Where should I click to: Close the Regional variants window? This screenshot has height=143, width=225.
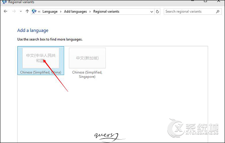click(x=219, y=1)
